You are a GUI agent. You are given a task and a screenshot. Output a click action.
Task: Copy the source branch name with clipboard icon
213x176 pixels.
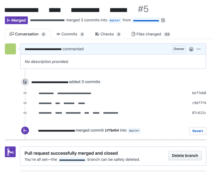(163, 20)
